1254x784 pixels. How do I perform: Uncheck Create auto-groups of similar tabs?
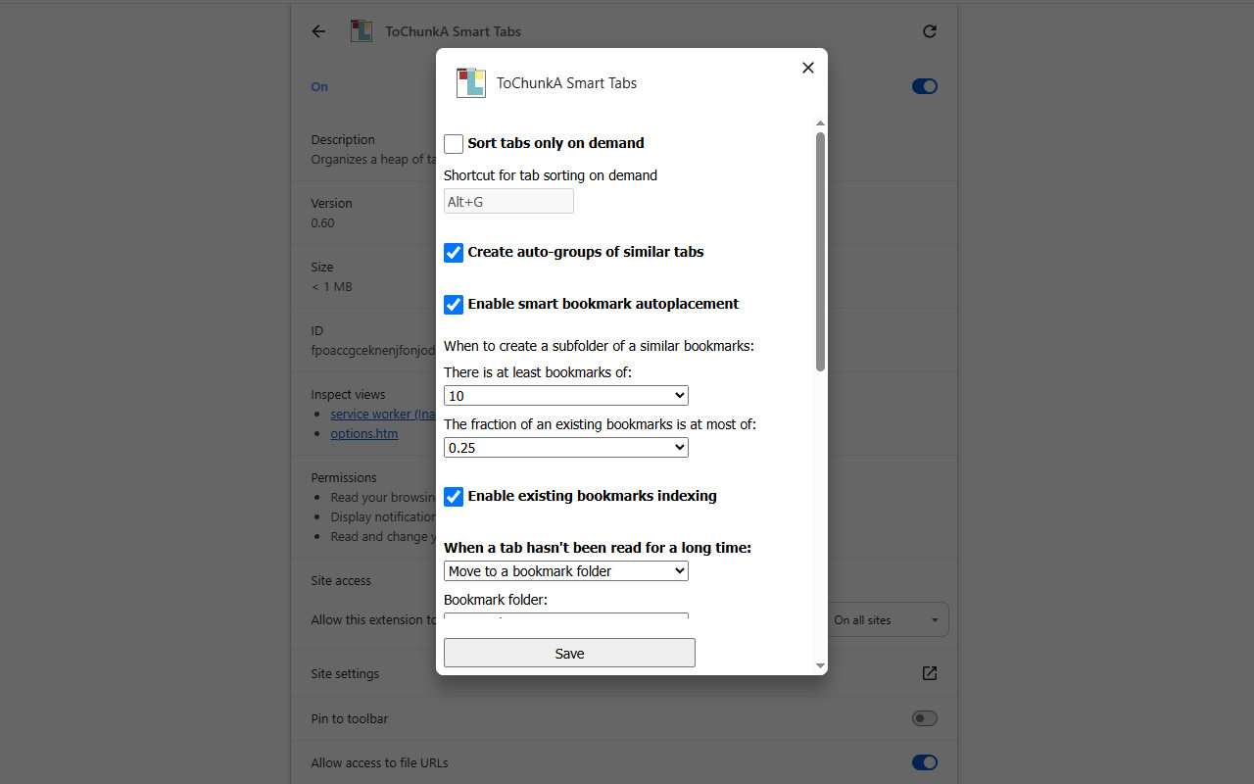point(453,252)
